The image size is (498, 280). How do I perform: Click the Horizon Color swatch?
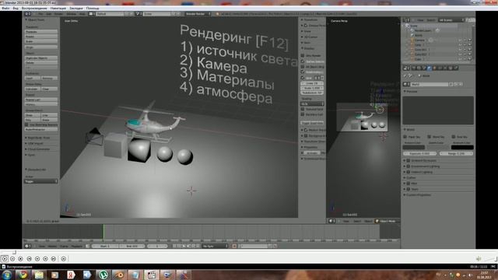tap(413, 147)
